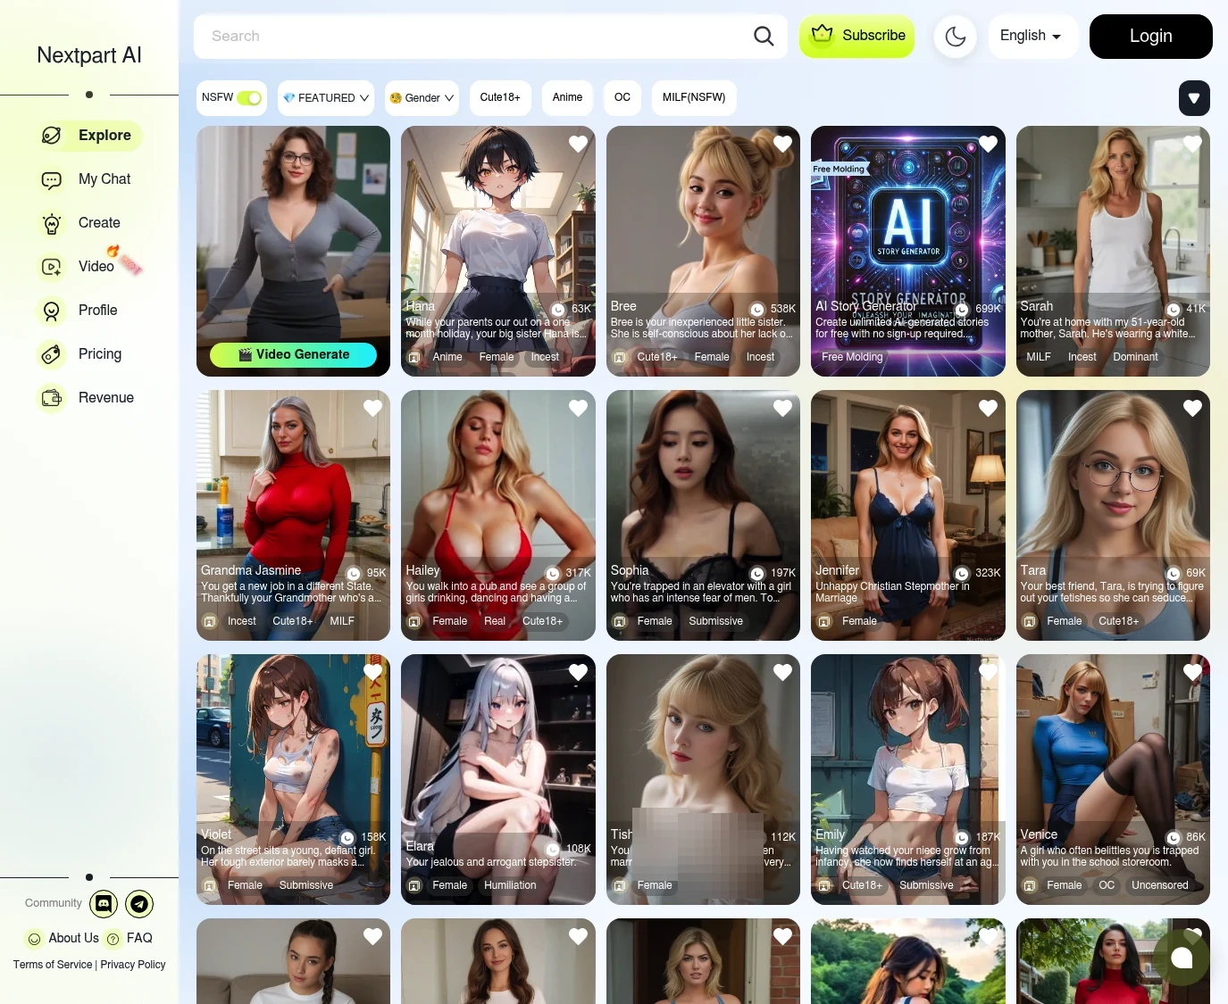
Task: Click the small card icon on Tara card
Action: pyautogui.click(x=1030, y=622)
